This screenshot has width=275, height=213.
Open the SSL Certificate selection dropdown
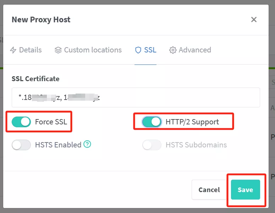click(136, 97)
